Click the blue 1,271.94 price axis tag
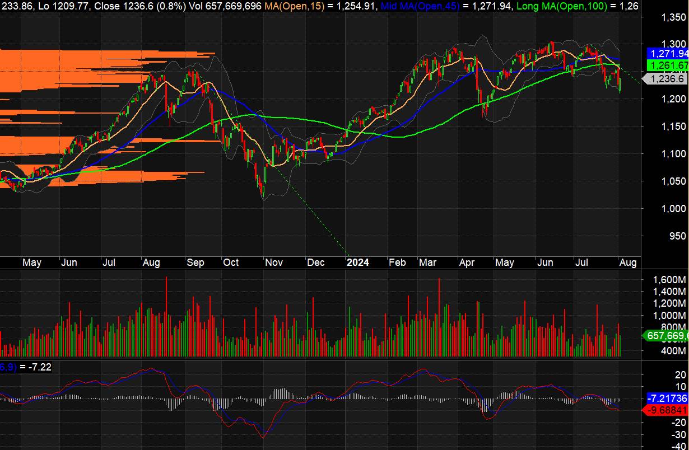Viewport: 689px width, 450px height. pos(668,54)
